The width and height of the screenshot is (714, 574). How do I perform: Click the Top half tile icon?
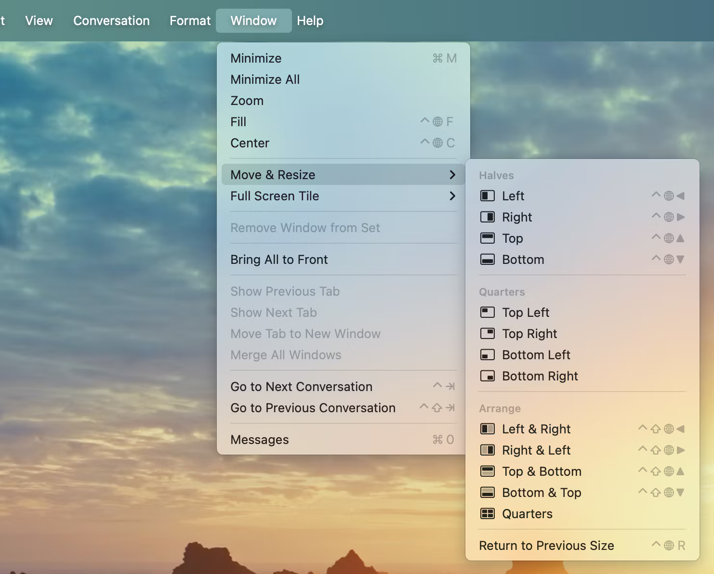(487, 238)
